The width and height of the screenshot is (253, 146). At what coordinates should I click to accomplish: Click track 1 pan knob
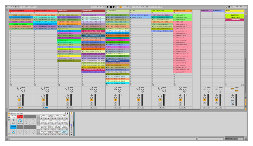click(x=19, y=96)
